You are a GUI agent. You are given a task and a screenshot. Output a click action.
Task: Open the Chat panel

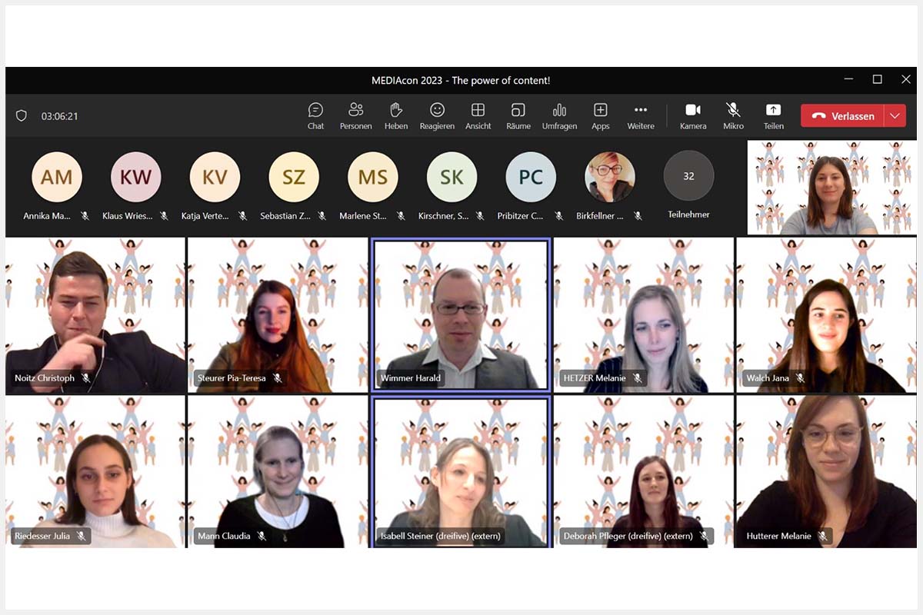click(315, 115)
